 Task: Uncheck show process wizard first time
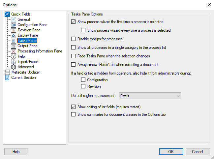point(73,22)
